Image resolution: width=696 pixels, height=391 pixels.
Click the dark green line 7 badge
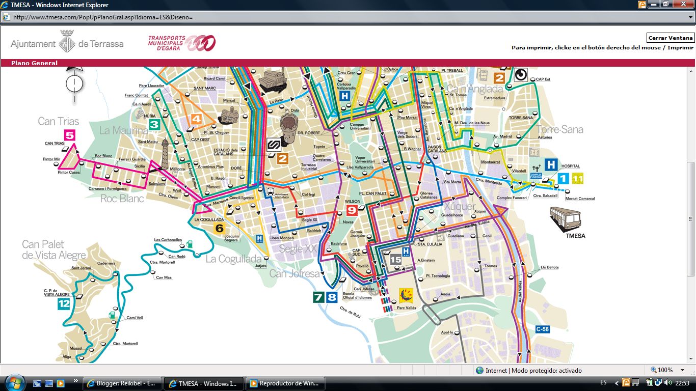(x=318, y=297)
